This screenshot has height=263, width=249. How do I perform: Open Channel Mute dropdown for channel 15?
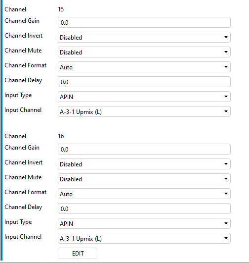(144, 52)
